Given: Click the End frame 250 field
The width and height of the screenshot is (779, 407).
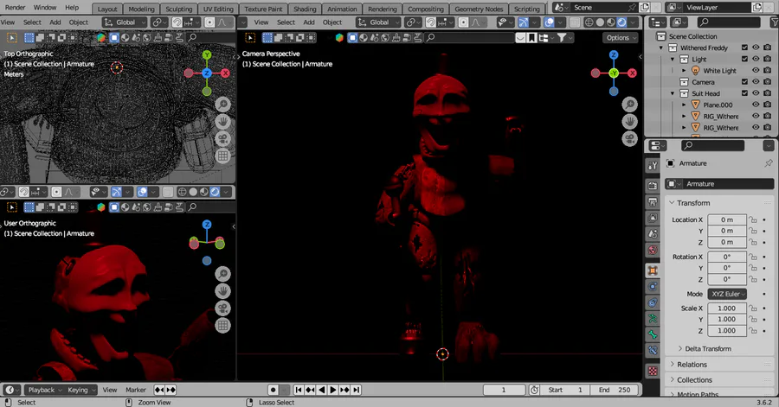Looking at the screenshot, I should click(615, 390).
